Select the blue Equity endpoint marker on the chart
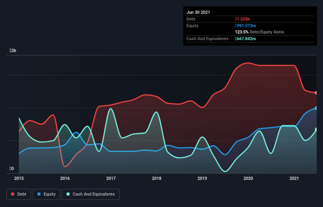The height and width of the screenshot is (207, 323). [x=316, y=108]
